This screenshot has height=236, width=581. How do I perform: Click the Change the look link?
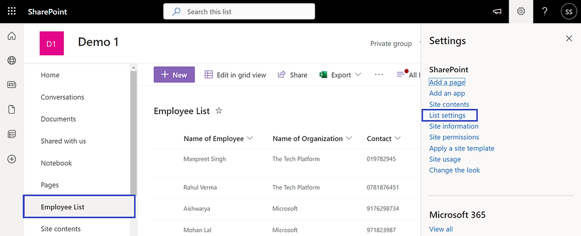point(454,170)
